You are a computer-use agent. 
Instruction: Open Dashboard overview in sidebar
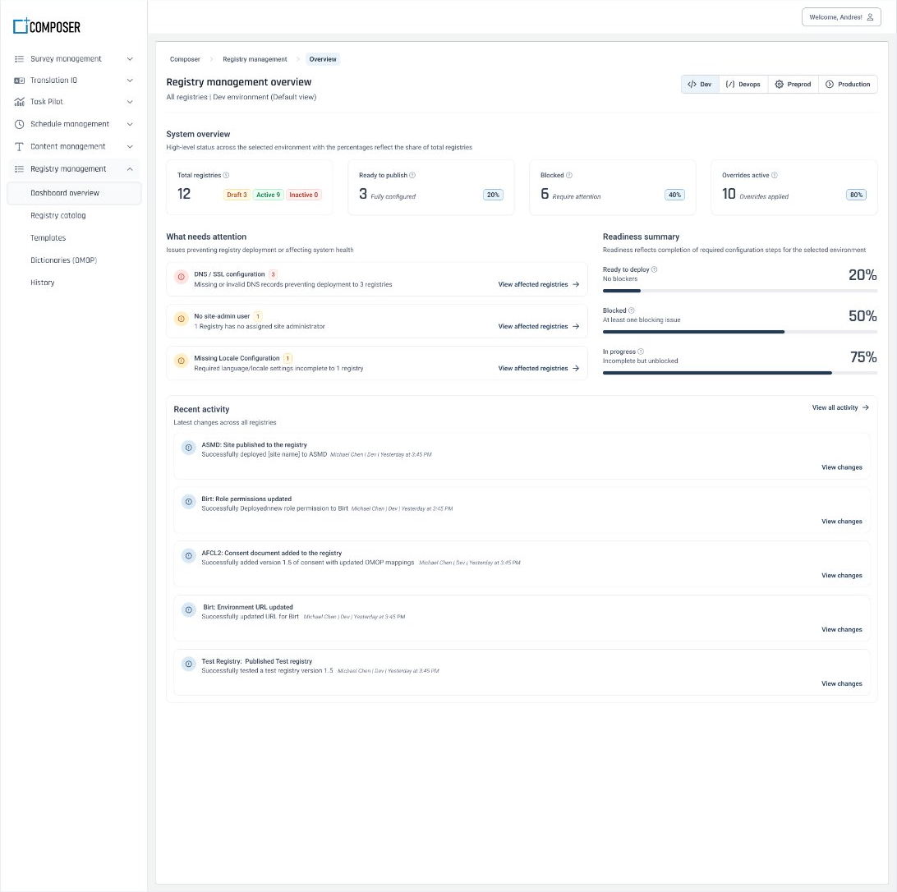tap(74, 193)
